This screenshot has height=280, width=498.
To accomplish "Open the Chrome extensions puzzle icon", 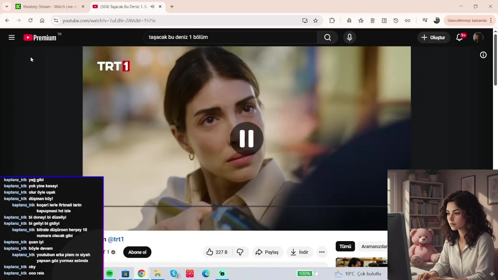I will pos(332,21).
